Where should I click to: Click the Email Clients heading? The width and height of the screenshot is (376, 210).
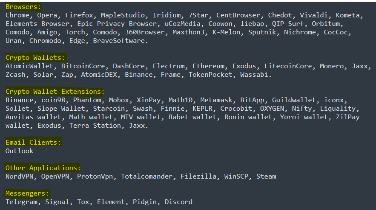pos(33,143)
